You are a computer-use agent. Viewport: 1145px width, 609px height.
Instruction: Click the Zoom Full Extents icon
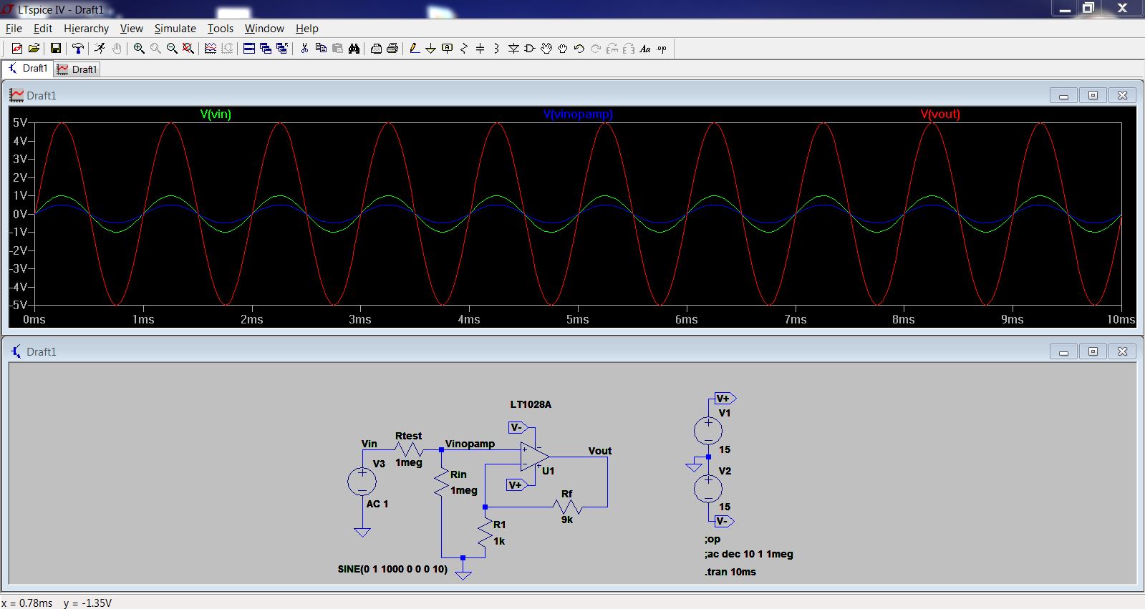coord(188,49)
